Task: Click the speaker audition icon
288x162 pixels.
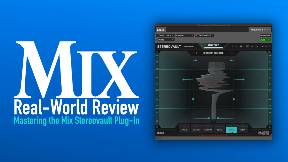Action: pyautogui.click(x=252, y=47)
